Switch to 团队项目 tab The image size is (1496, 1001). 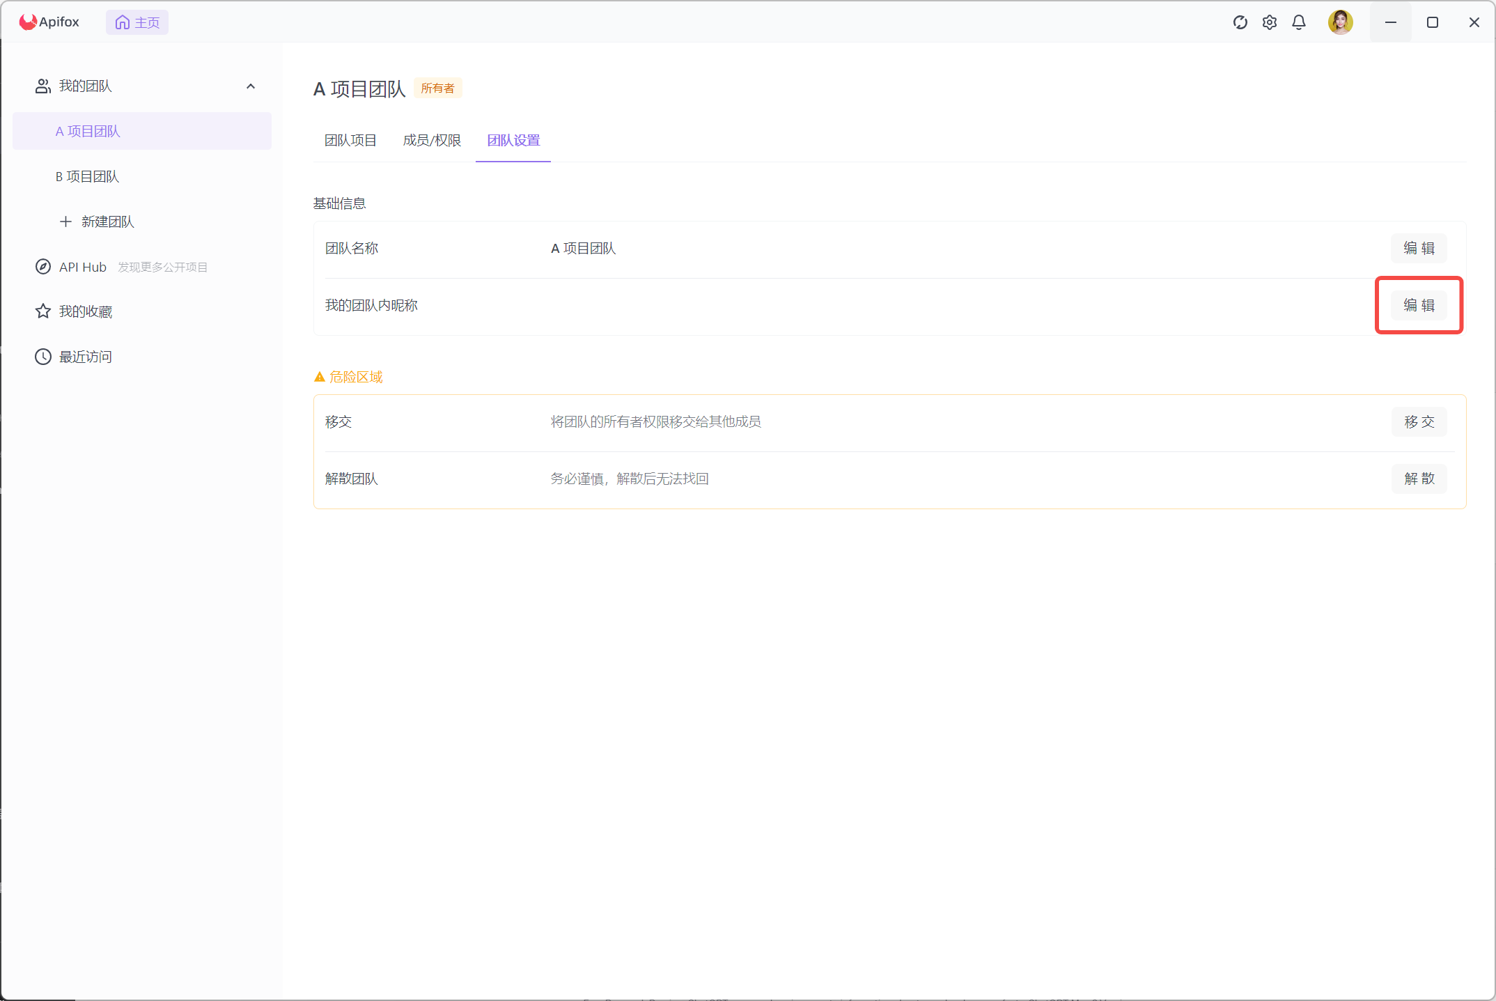[x=350, y=140]
